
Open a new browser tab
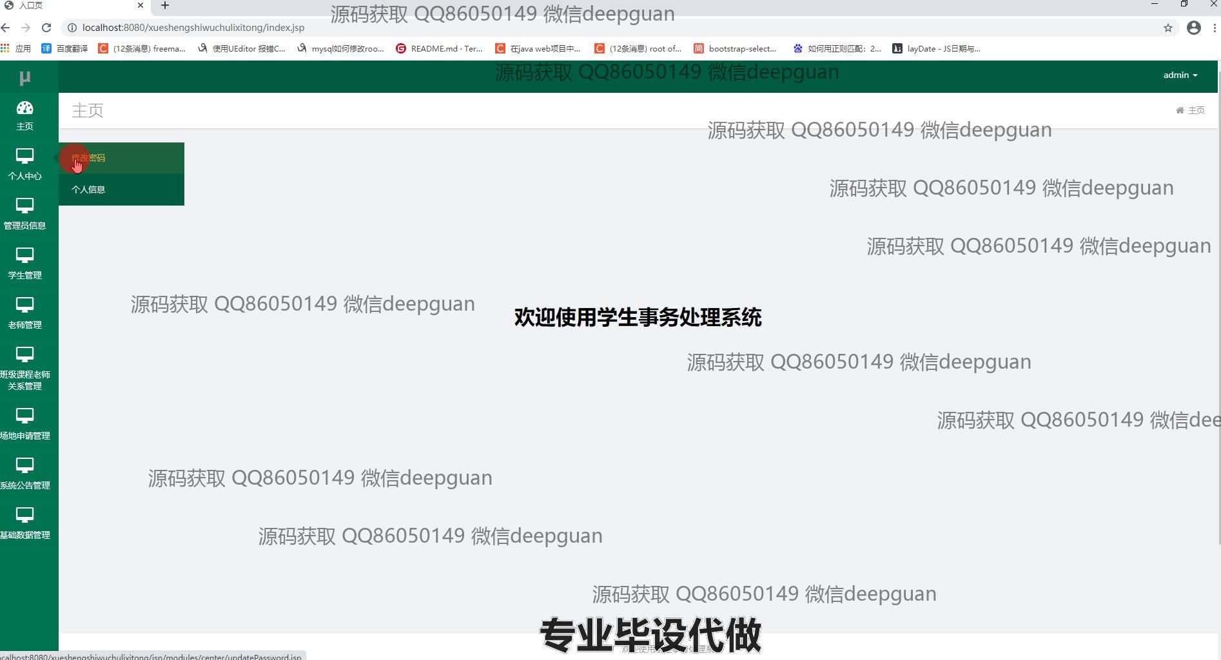point(165,6)
